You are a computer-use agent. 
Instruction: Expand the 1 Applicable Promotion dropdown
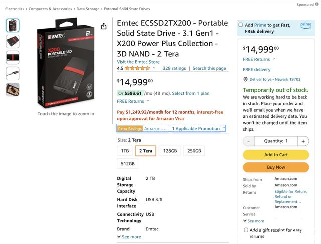(x=196, y=129)
